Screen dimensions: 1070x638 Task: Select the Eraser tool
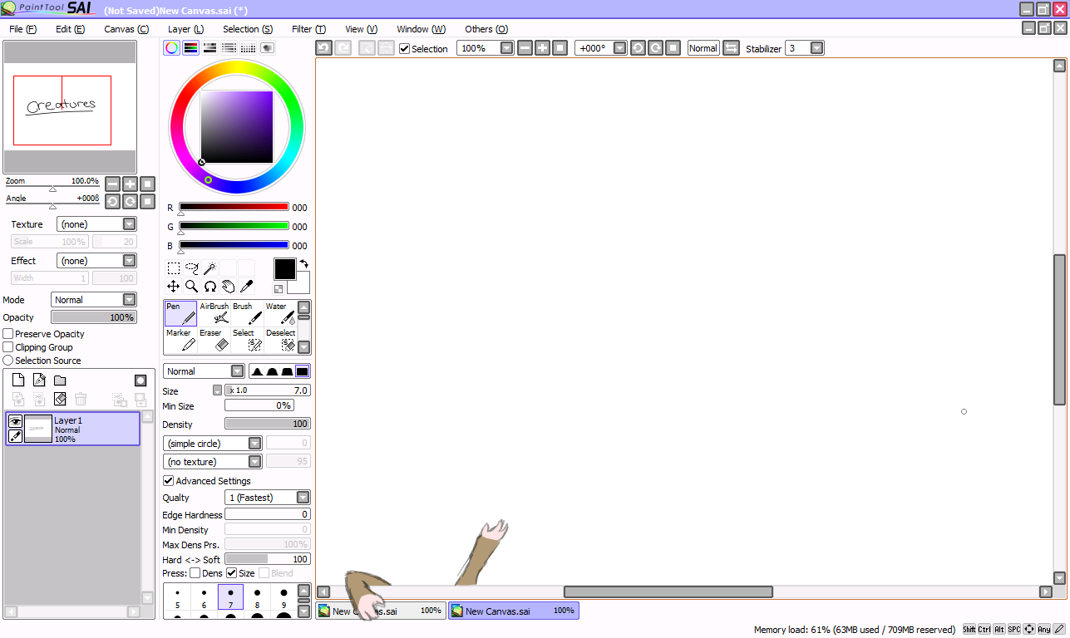click(214, 340)
